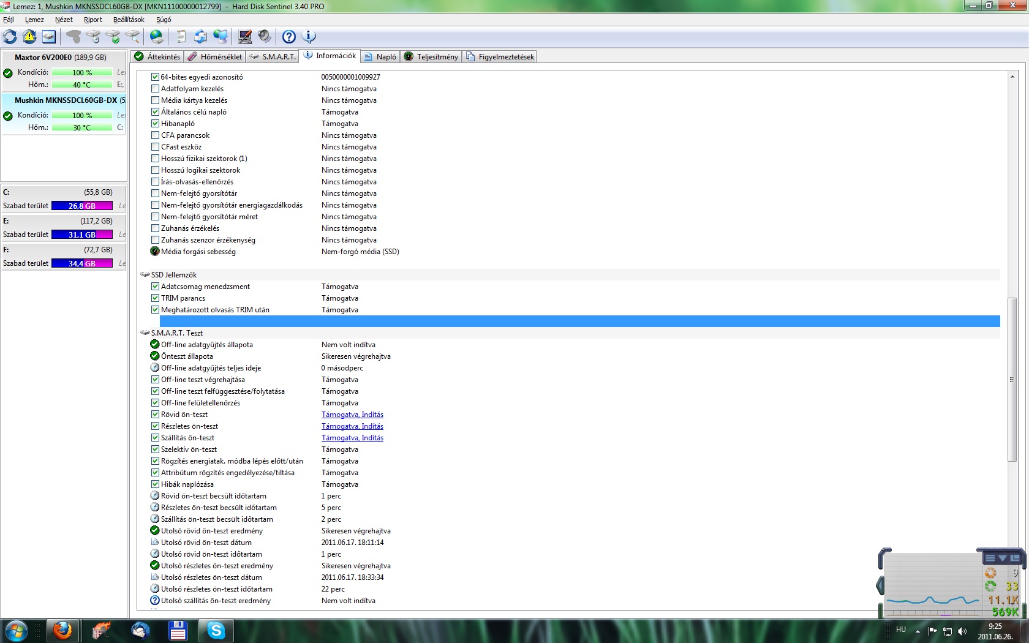The width and height of the screenshot is (1029, 643).
Task: Click the green status check for Maxtor 6V200E0
Action: click(x=8, y=73)
